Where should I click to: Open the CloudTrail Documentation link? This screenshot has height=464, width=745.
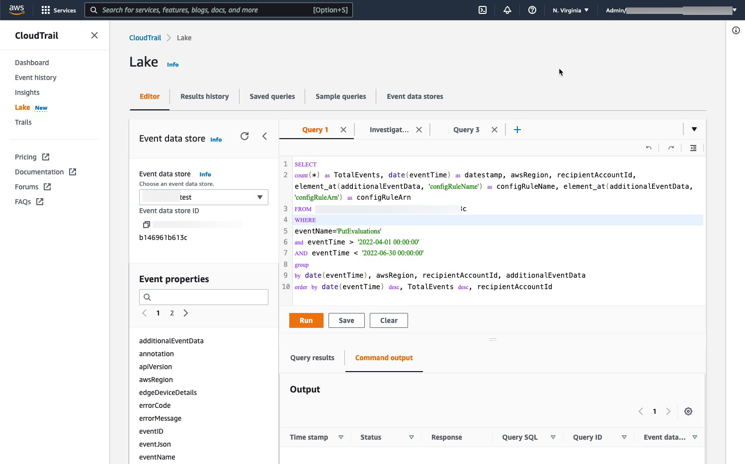(40, 171)
